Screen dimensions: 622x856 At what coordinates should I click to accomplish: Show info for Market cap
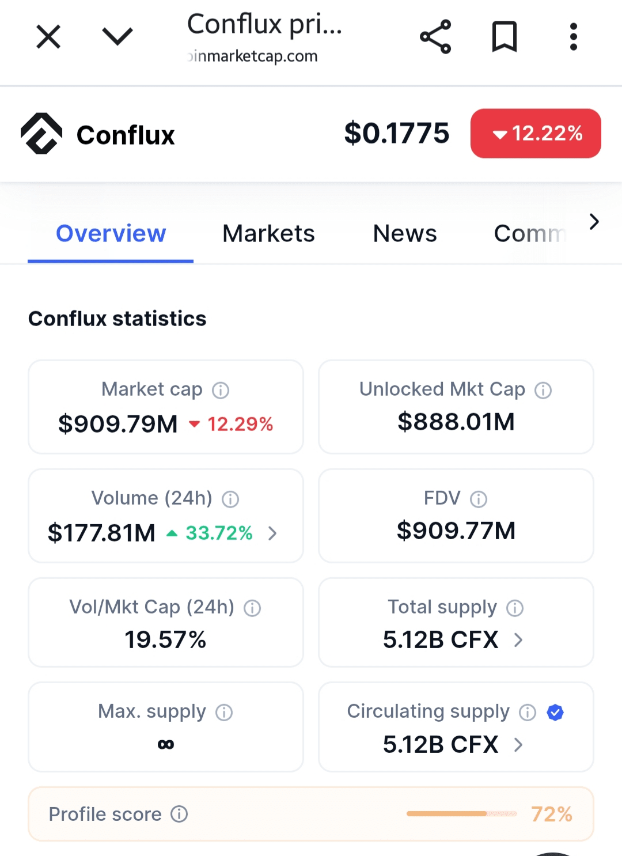point(221,391)
